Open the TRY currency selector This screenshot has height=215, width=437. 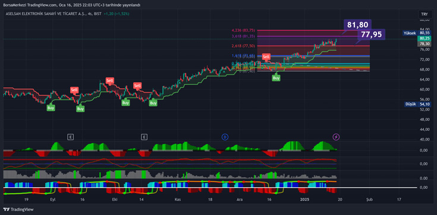click(425, 14)
